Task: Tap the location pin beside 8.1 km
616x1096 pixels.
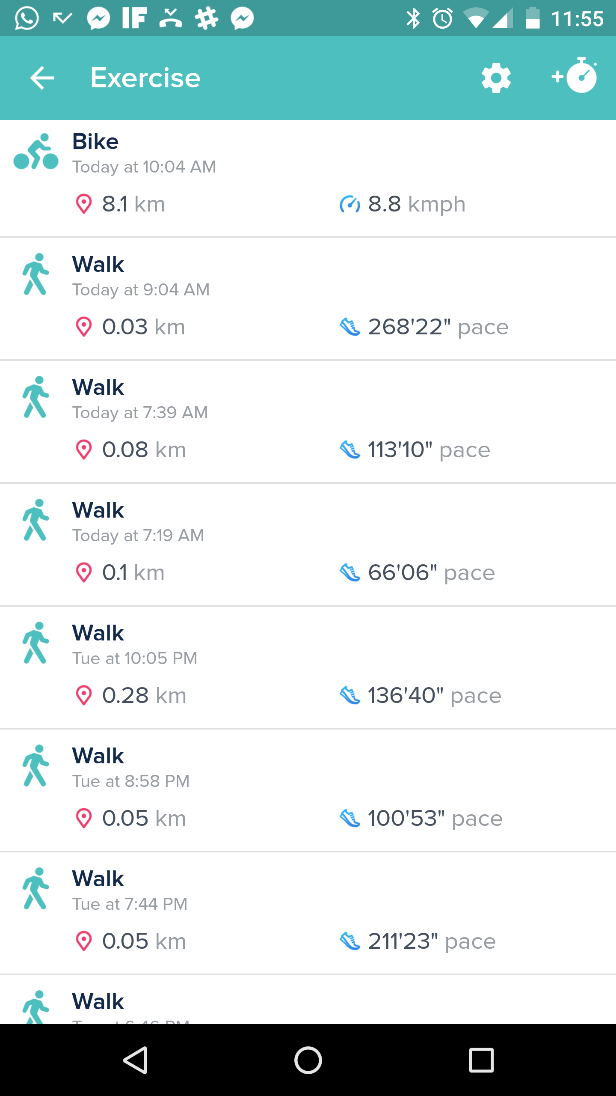Action: pos(83,204)
